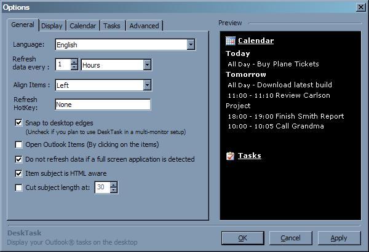Click the OK button
This screenshot has height=252, width=369.
(243, 238)
